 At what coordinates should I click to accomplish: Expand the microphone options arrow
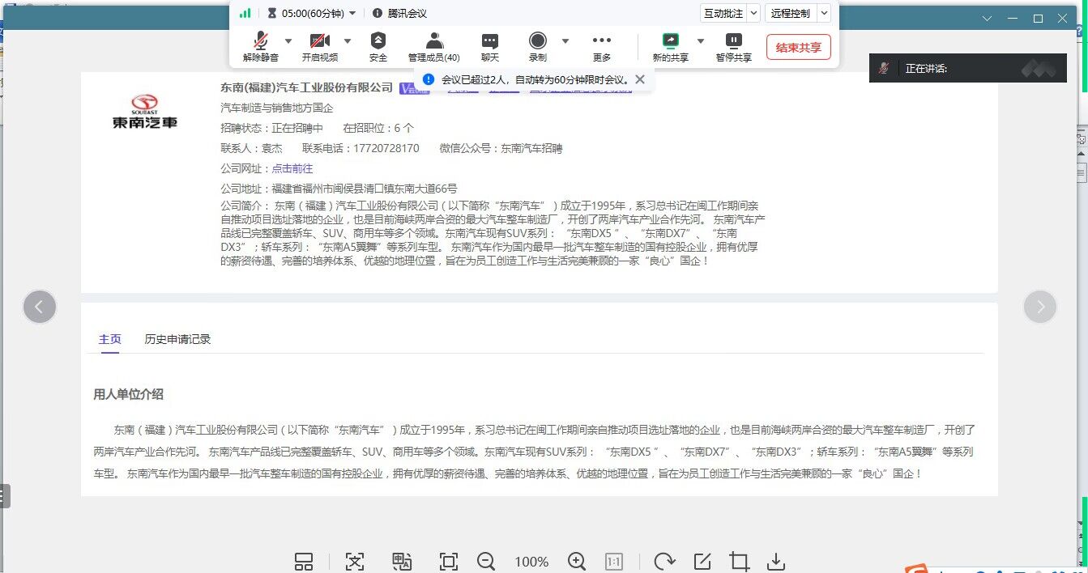tap(288, 40)
